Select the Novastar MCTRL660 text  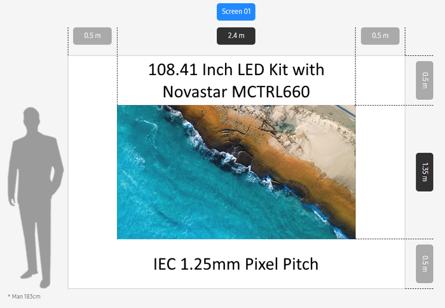click(236, 92)
